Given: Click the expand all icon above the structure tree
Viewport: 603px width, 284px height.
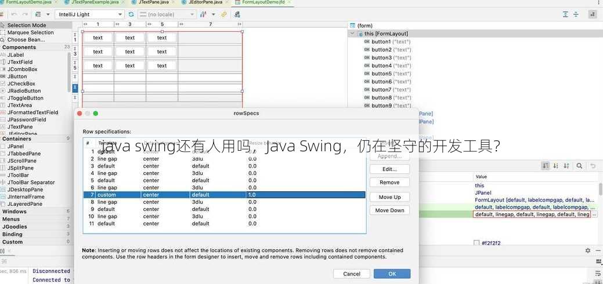Looking at the screenshot, I should click(x=565, y=14).
